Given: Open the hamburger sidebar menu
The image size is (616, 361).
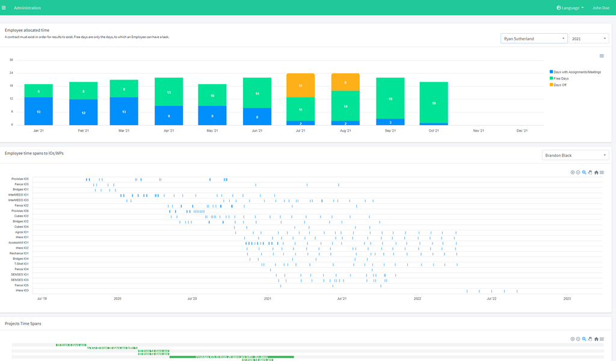Looking at the screenshot, I should (x=4, y=8).
